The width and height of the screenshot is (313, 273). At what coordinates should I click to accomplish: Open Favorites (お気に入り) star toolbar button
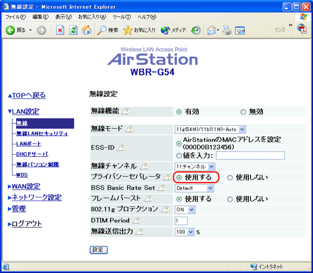click(x=139, y=30)
